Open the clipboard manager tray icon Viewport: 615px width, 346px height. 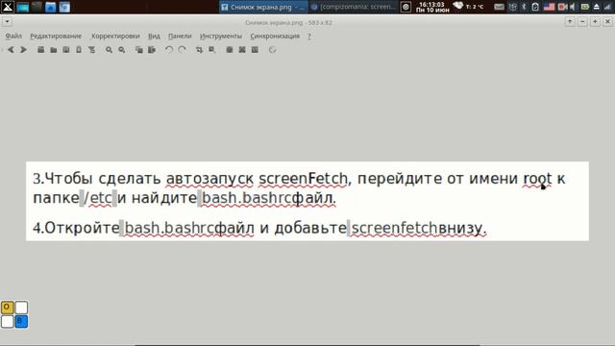point(535,7)
